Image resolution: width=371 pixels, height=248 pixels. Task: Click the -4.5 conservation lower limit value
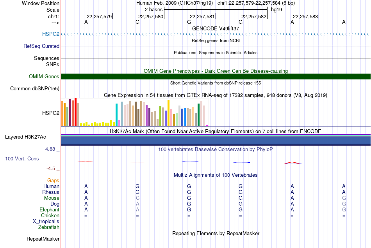pos(51,169)
